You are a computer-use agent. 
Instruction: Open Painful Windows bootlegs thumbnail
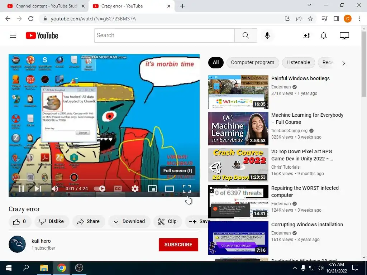(x=238, y=92)
